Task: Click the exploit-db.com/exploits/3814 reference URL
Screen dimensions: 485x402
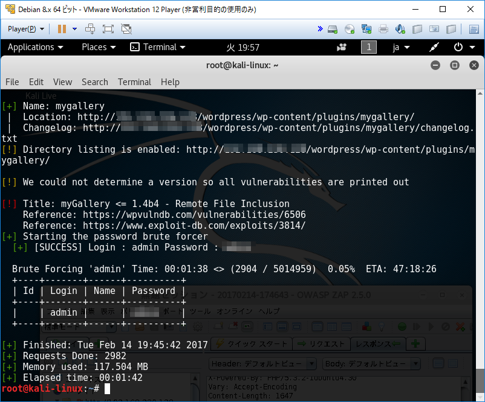Action: pyautogui.click(x=194, y=225)
